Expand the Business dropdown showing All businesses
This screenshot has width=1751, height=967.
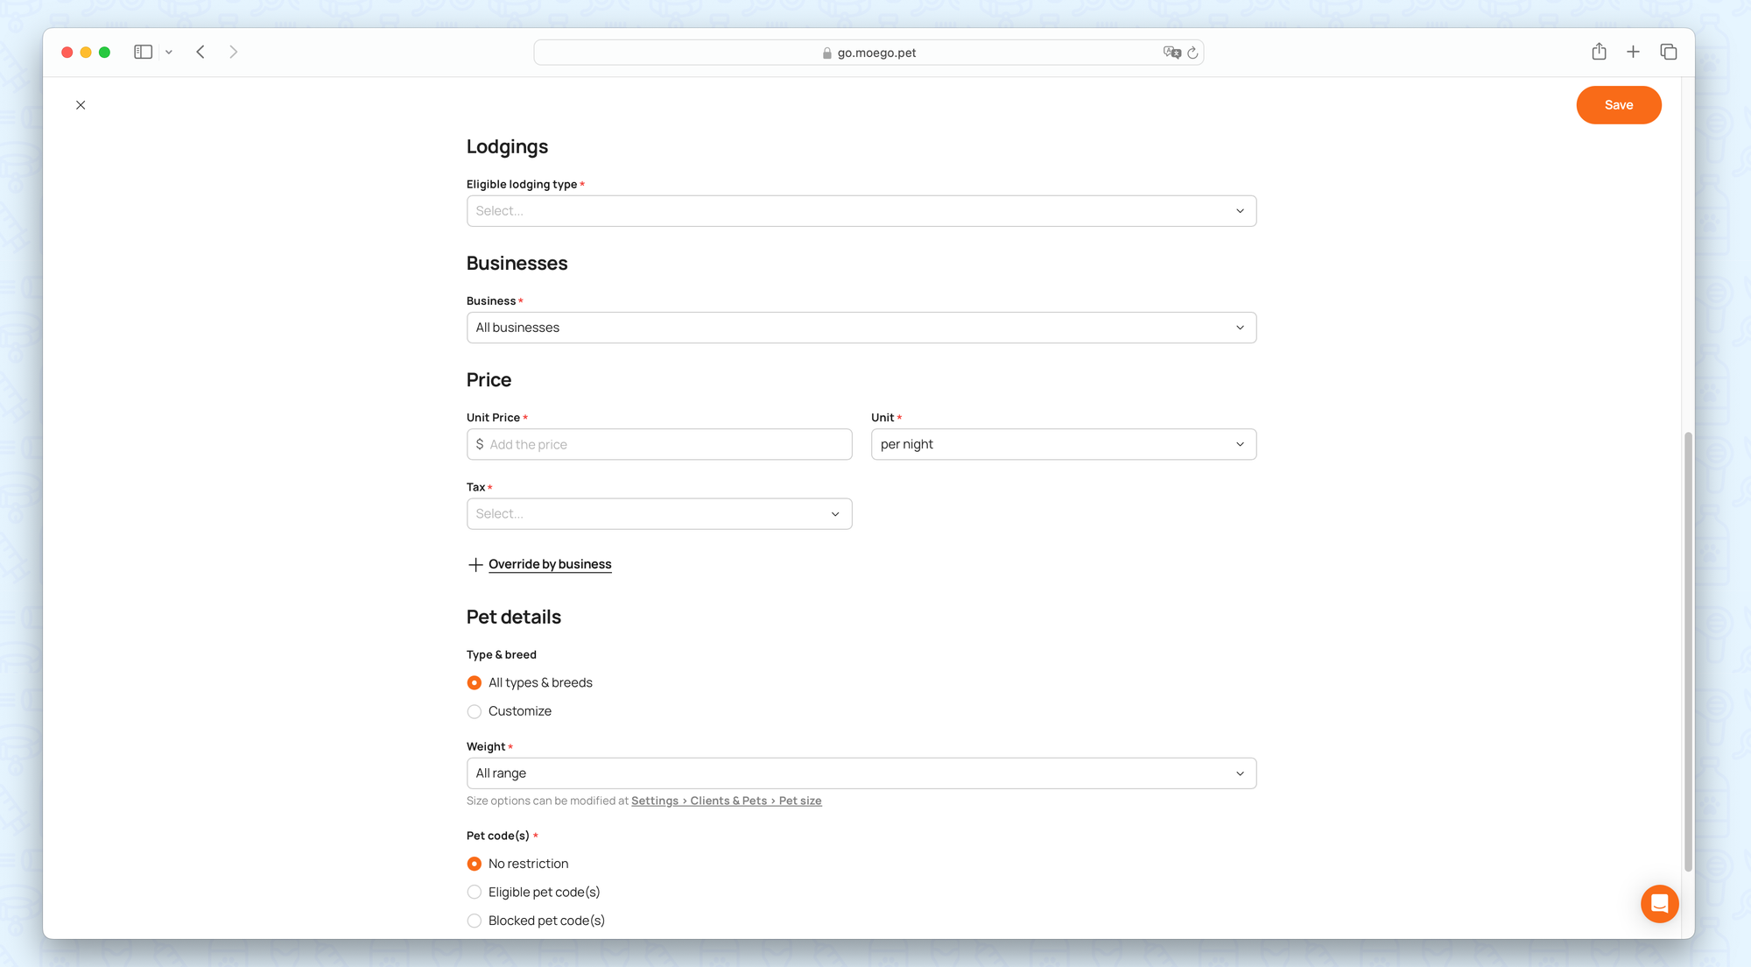pyautogui.click(x=861, y=328)
